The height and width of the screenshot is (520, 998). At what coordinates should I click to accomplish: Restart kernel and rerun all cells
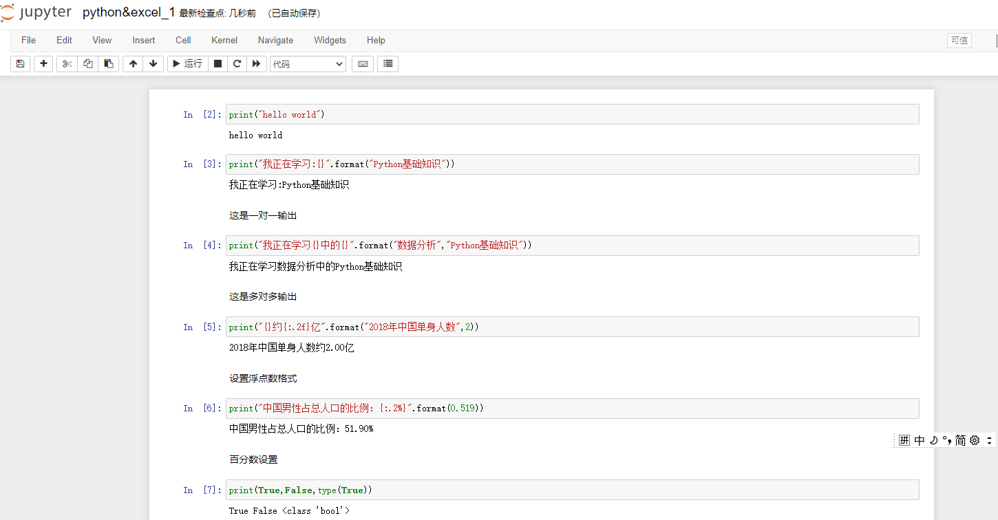(x=256, y=64)
